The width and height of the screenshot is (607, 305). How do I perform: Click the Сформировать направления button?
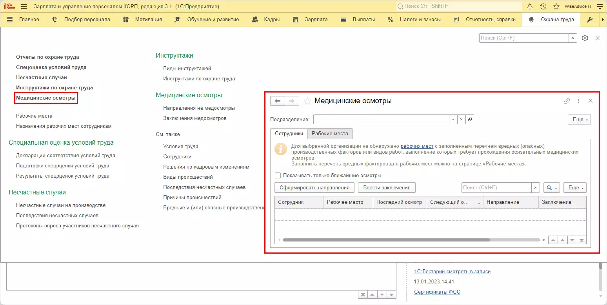[x=314, y=188]
